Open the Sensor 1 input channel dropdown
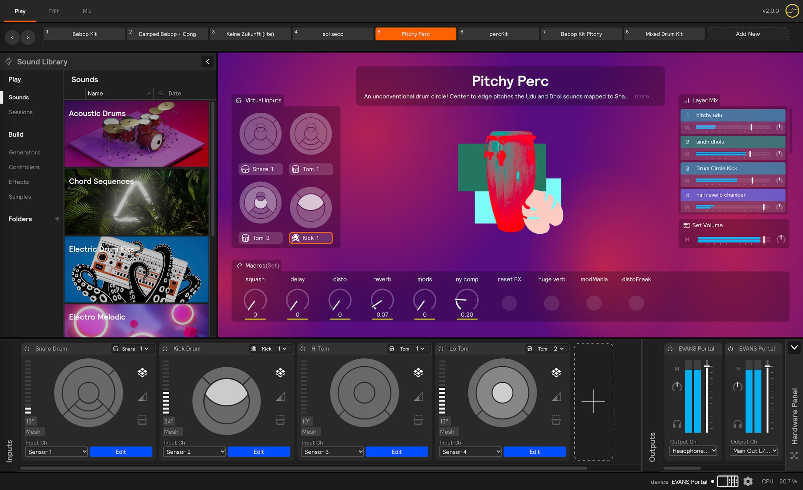803x490 pixels. 56,452
